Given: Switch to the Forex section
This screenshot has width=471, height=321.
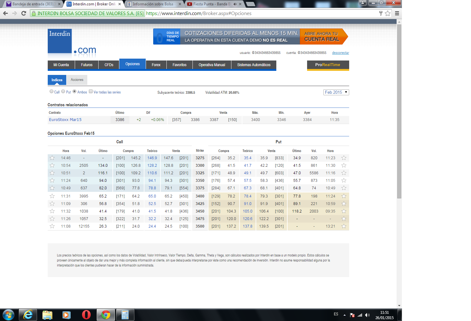Looking at the screenshot, I should pos(156,65).
